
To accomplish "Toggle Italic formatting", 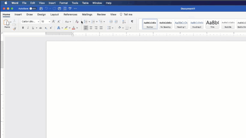I will pyautogui.click(x=28, y=28).
